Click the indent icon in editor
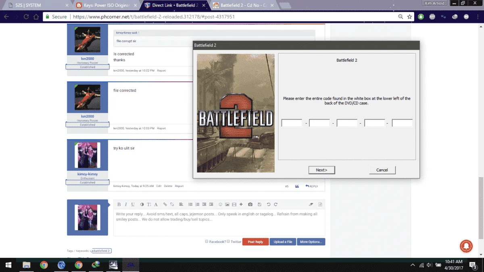Image resolution: width=484 pixels, height=272 pixels. tap(211, 205)
